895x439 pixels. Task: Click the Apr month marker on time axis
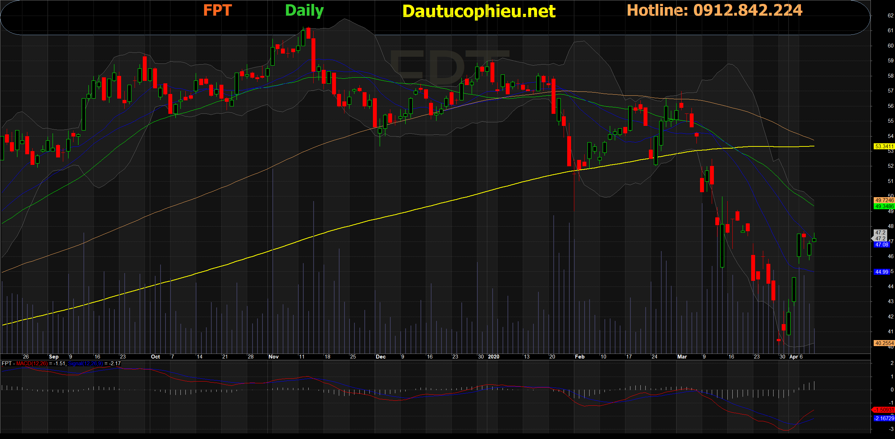coord(794,357)
